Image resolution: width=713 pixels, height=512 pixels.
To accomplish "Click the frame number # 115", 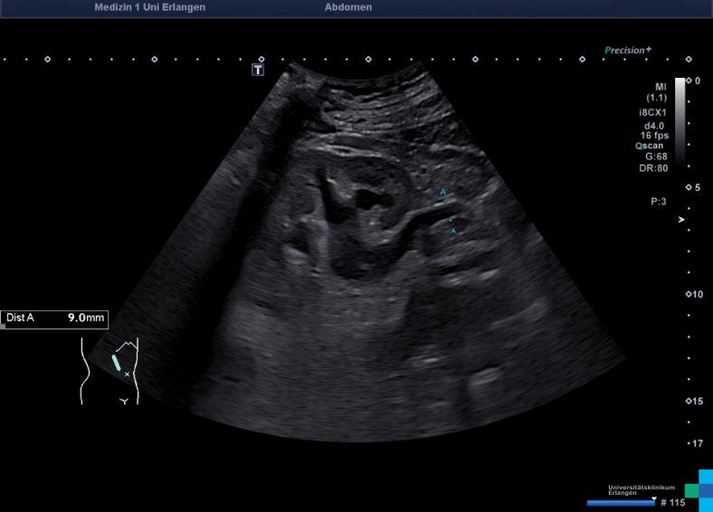I will coord(673,502).
